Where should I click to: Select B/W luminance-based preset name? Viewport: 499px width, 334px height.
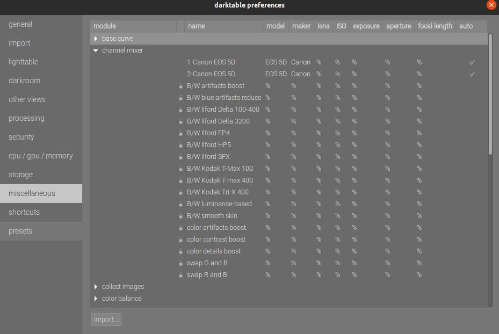[x=219, y=204]
